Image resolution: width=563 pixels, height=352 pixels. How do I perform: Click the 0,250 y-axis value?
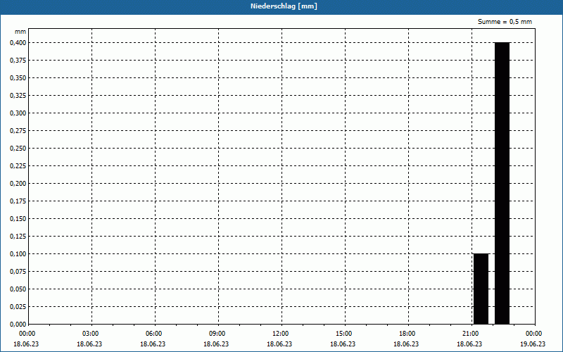[18, 149]
